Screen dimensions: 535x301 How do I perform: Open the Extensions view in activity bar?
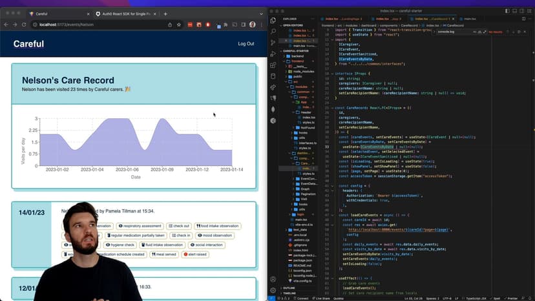(274, 65)
